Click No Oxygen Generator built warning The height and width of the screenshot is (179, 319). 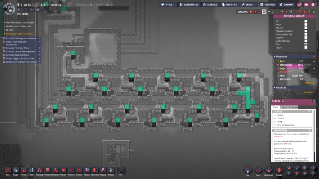point(19,34)
